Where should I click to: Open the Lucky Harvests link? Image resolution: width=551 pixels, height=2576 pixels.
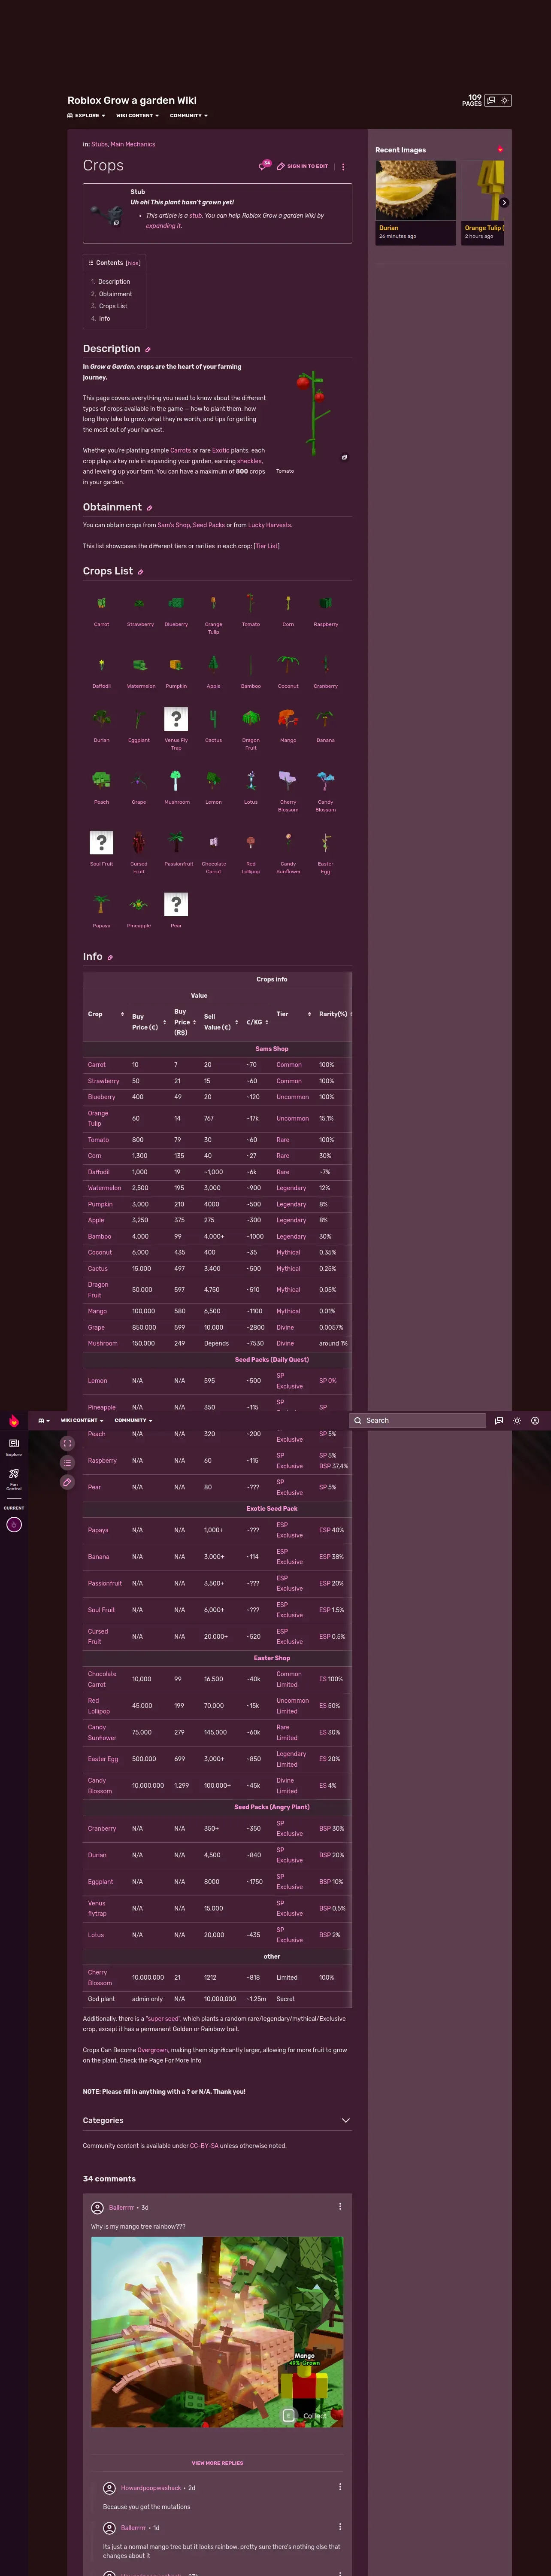point(270,525)
